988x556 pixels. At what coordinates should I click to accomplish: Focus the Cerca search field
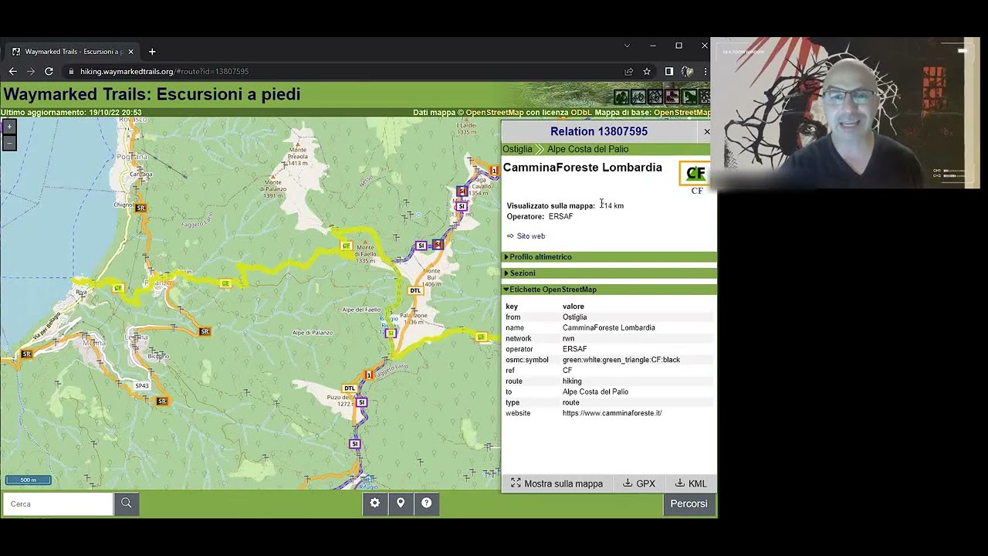(x=58, y=503)
